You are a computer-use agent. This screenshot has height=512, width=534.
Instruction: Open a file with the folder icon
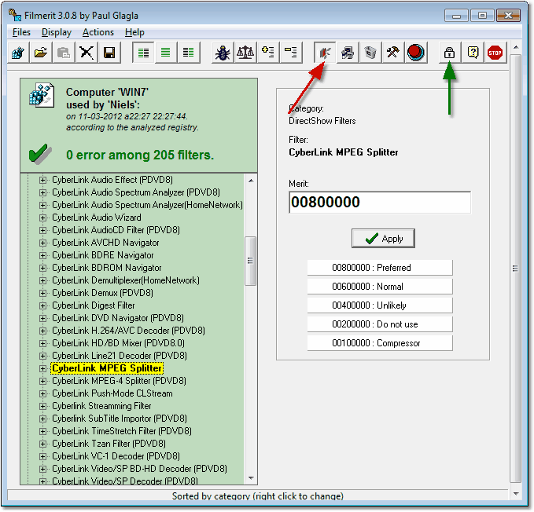[x=41, y=53]
